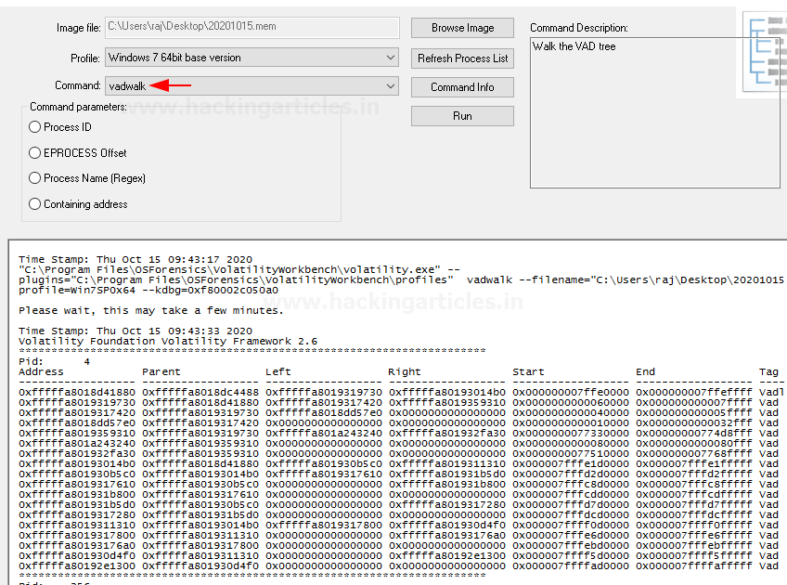Select the Process ID radio button
787x585 pixels.
coord(35,127)
